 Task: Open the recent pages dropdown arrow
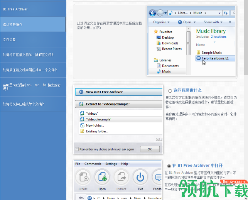pyautogui.click(x=165, y=13)
